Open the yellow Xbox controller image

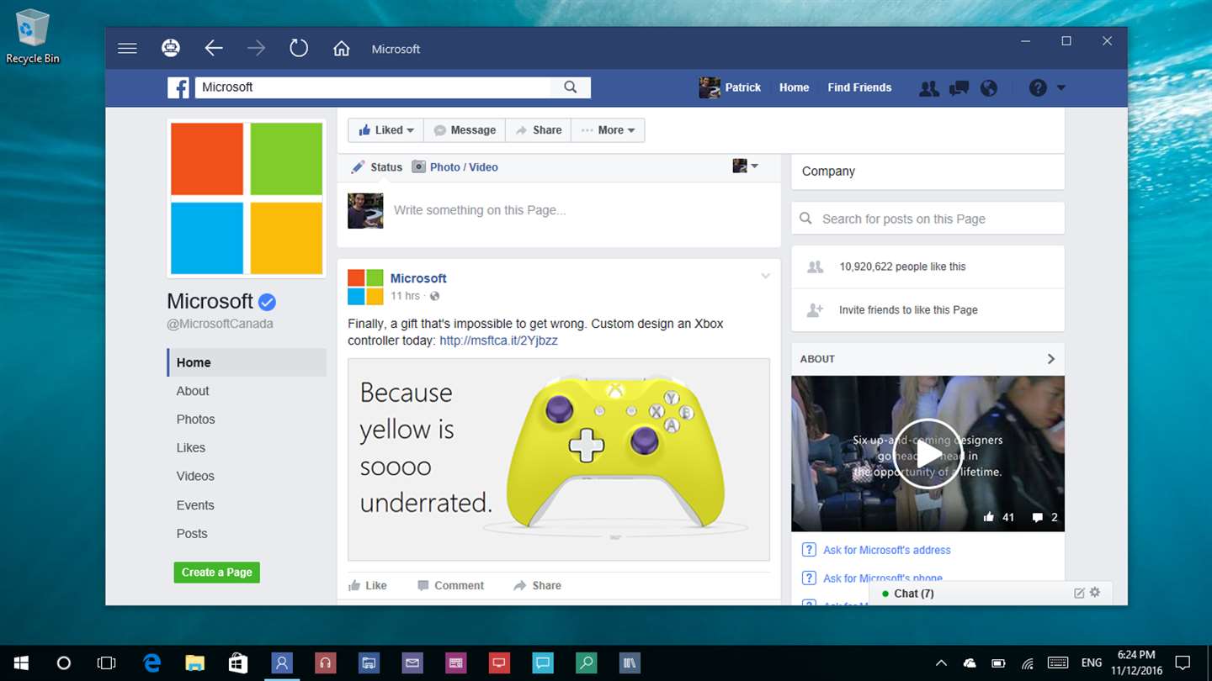click(x=559, y=459)
